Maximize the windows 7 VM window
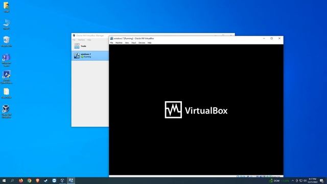The image size is (327, 184). tap(272, 38)
